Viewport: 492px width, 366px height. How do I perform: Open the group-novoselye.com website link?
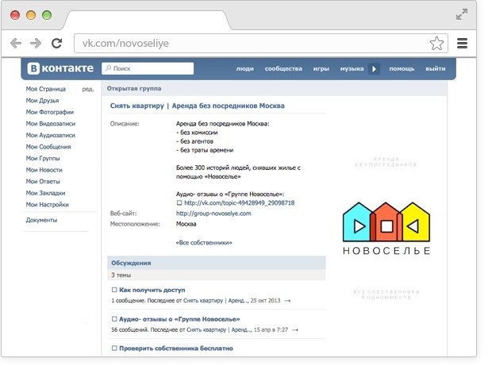coord(213,214)
